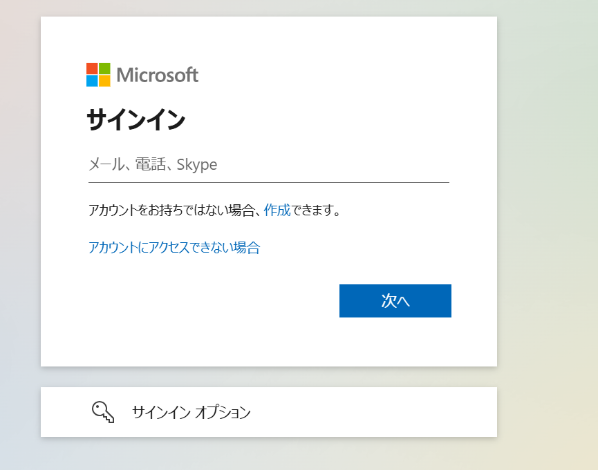Open サインイン オプション

coord(191,413)
